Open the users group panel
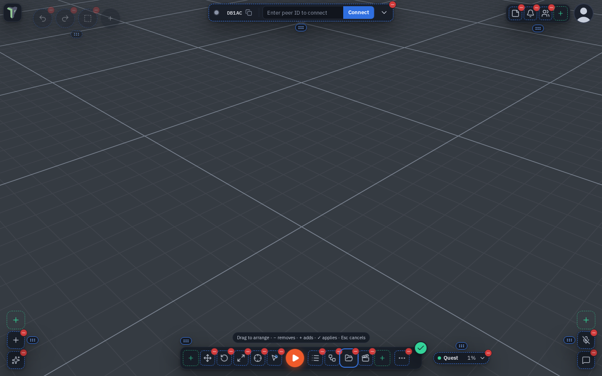This screenshot has height=376, width=602. tap(546, 13)
